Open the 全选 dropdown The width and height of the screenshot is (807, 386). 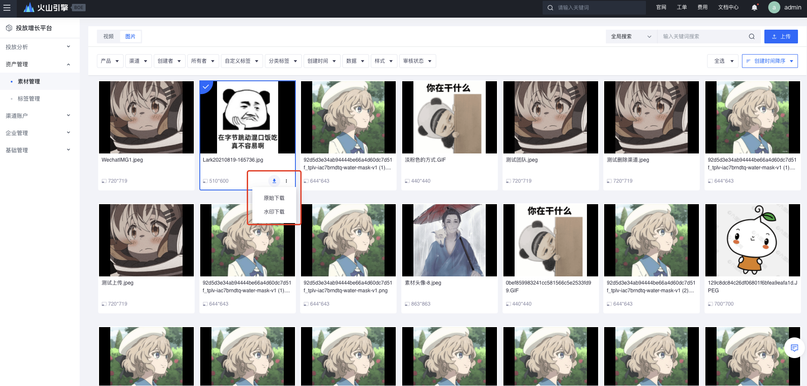[x=723, y=61]
